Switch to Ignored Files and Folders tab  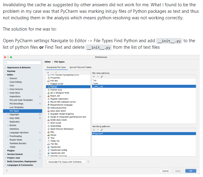click(x=81, y=67)
